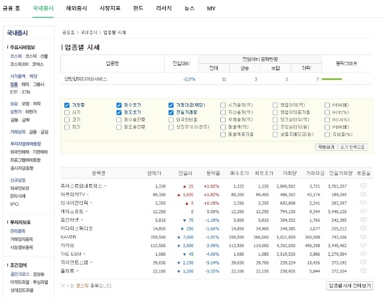Tick the 영업이익(억) checkbox

(275, 105)
